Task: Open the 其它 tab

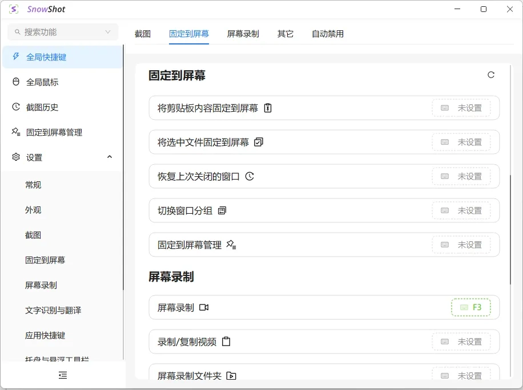Action: pos(285,34)
